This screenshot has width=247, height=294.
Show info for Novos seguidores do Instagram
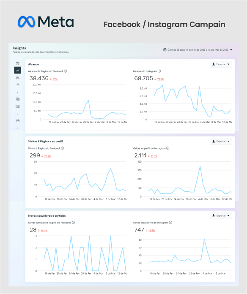tap(170, 222)
